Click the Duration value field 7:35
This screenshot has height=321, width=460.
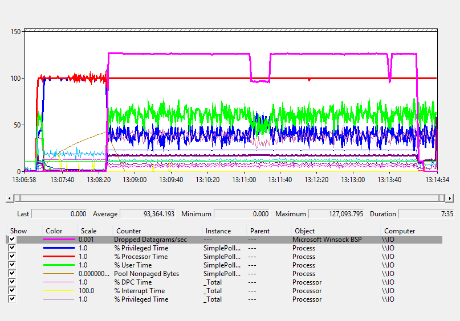[x=426, y=214]
